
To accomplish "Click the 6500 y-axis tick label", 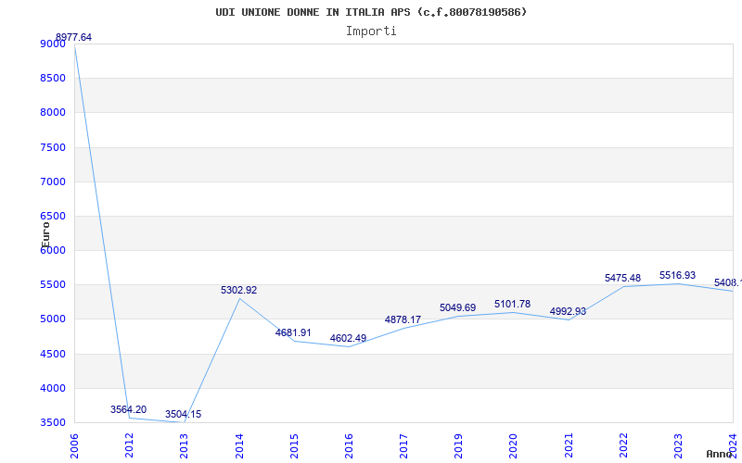I will 53,217.
